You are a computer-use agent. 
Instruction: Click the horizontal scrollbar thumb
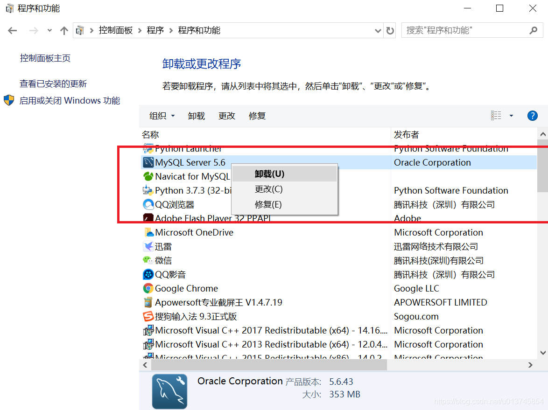[269, 365]
